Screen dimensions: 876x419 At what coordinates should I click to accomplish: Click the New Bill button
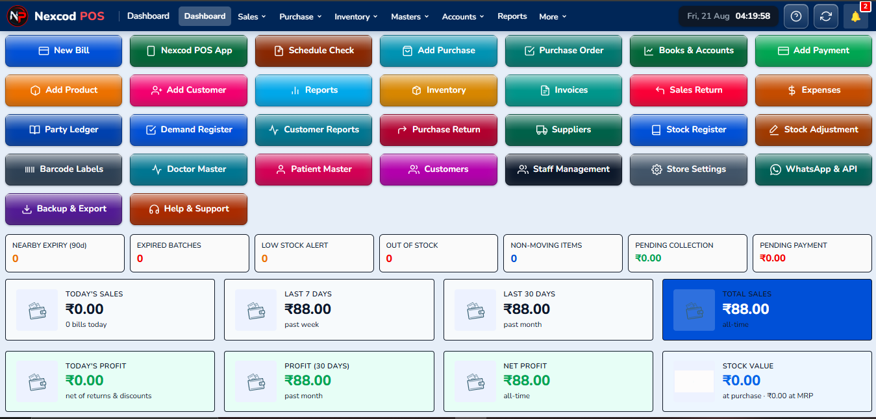[64, 51]
